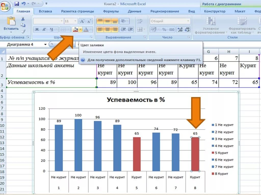Screen dimensions: 261x195
Task: Cut selection with the scissors icon
Action: 23,19
